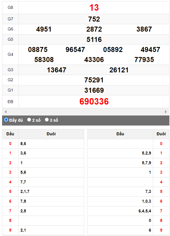The width and height of the screenshot is (170, 236).
Task: Click the G8 prize number 13
Action: coord(94,7)
